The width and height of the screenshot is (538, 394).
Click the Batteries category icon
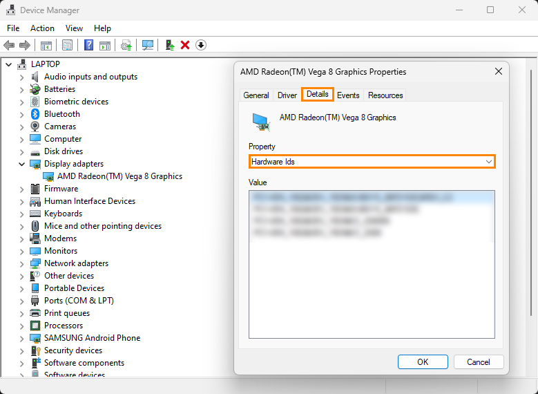[35, 89]
